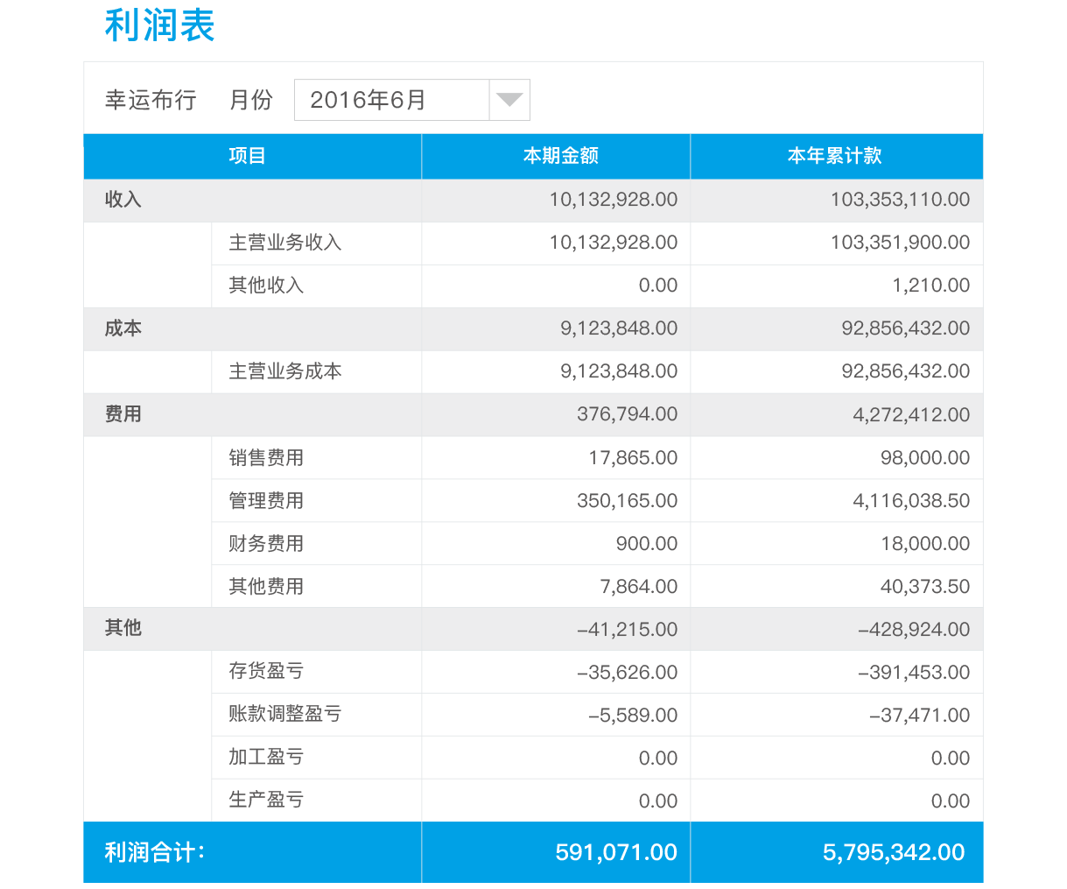Viewport: 1067px width, 889px height.
Task: Click the 账款调整盈亏 item
Action: (284, 714)
